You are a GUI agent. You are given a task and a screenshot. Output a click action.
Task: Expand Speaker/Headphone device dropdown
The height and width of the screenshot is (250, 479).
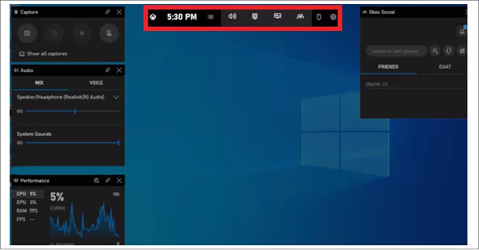[x=116, y=97]
